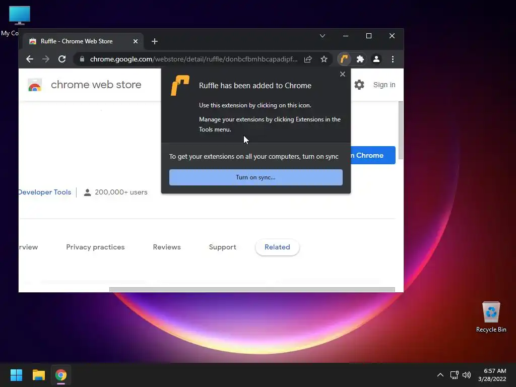Click Turn on sync button
The width and height of the screenshot is (516, 387).
click(255, 177)
